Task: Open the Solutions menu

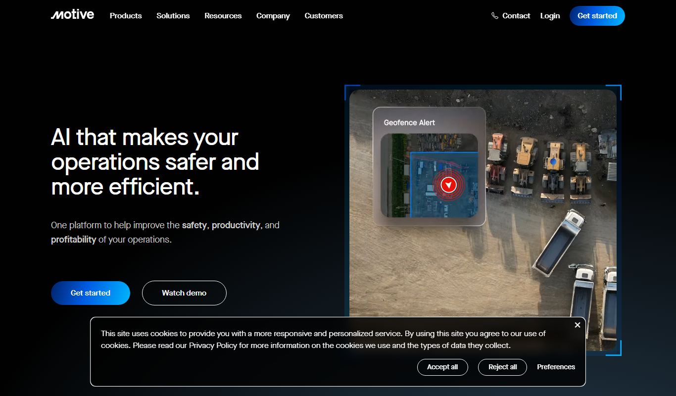Action: [173, 16]
